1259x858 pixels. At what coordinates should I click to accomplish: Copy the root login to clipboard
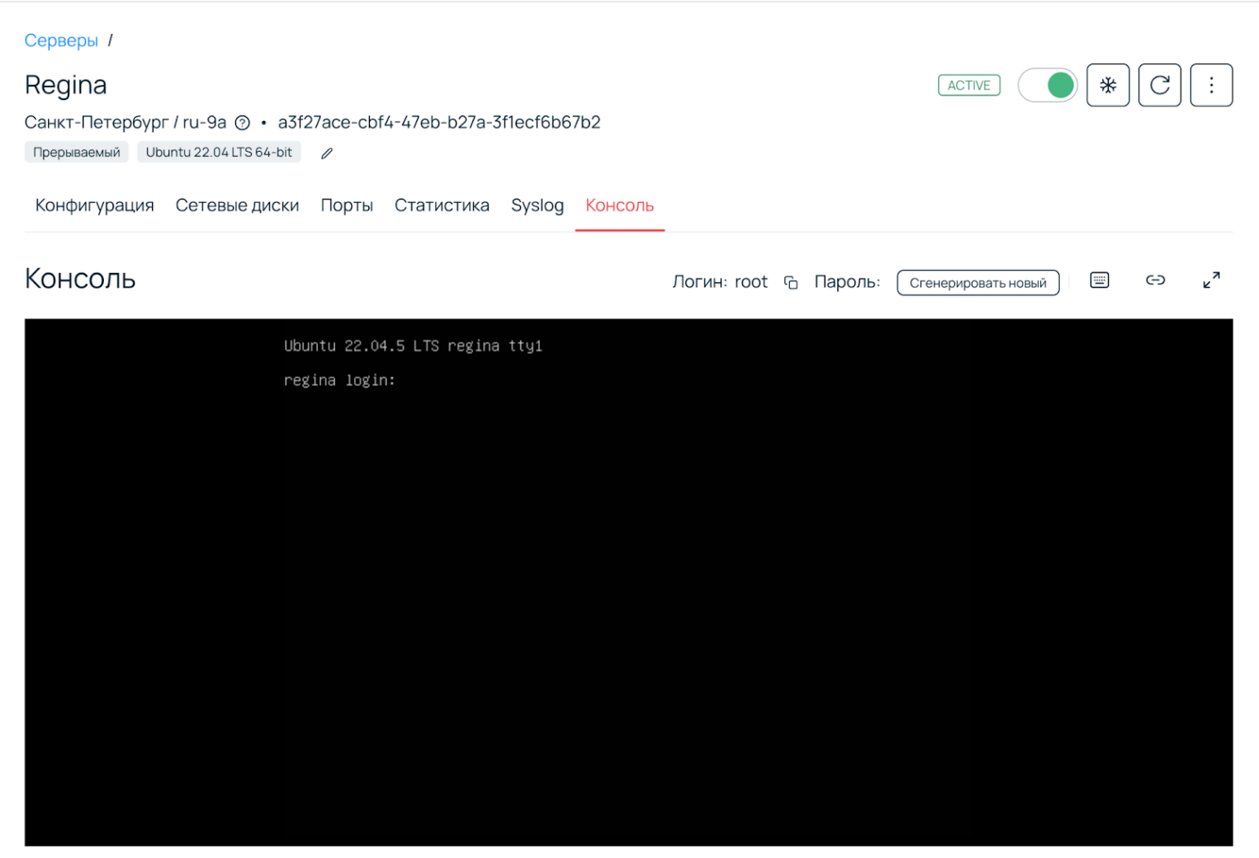pyautogui.click(x=790, y=282)
